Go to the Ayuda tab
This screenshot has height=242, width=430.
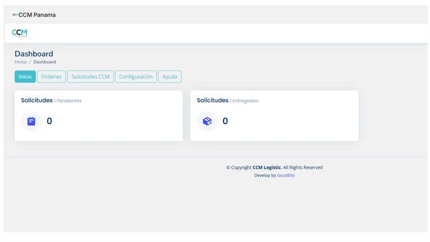click(x=169, y=76)
